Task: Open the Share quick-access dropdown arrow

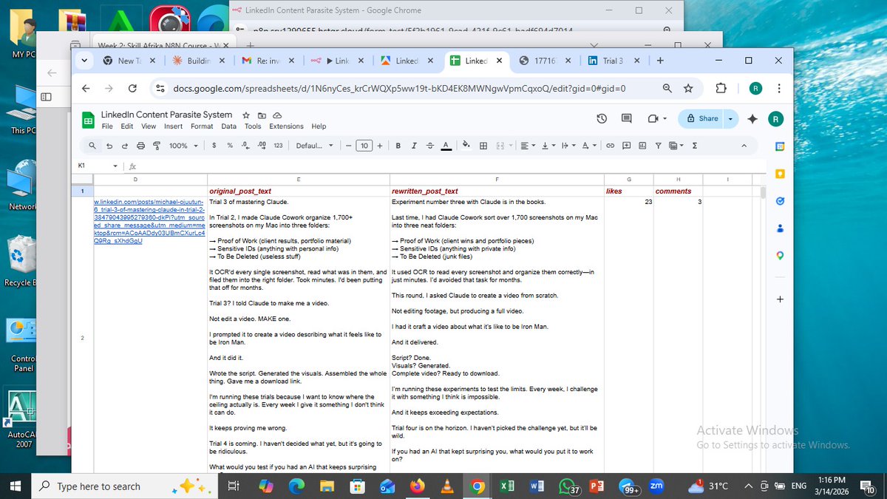Action: pyautogui.click(x=730, y=118)
